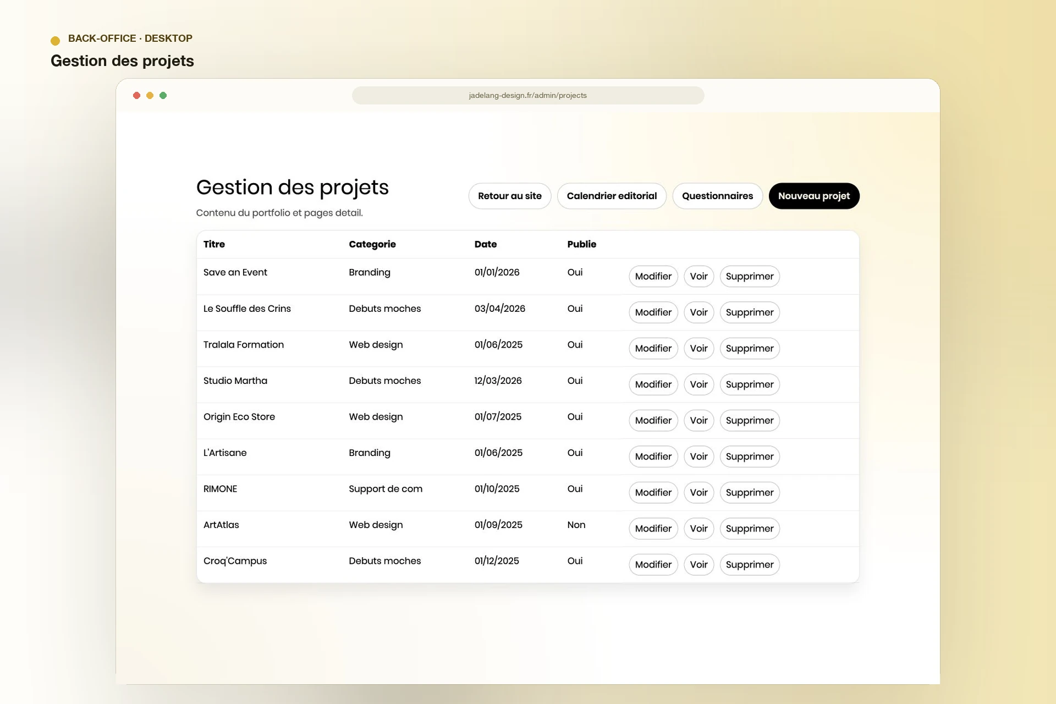Supprimer the RIMONE project

[x=750, y=492]
